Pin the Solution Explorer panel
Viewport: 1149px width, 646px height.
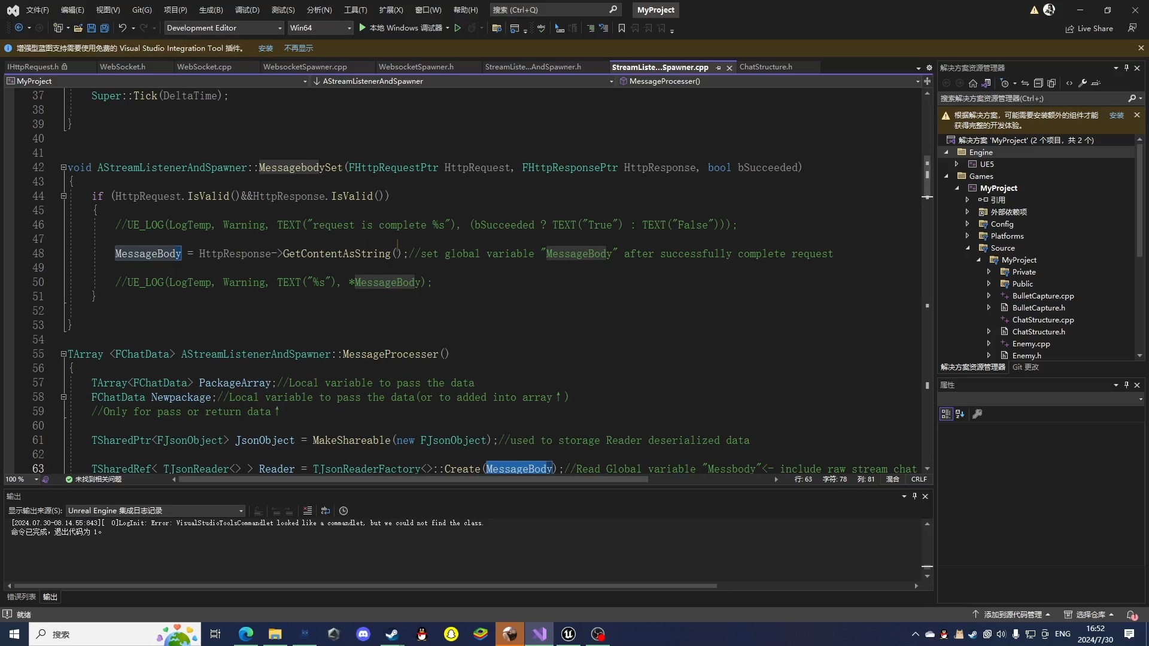(1126, 68)
